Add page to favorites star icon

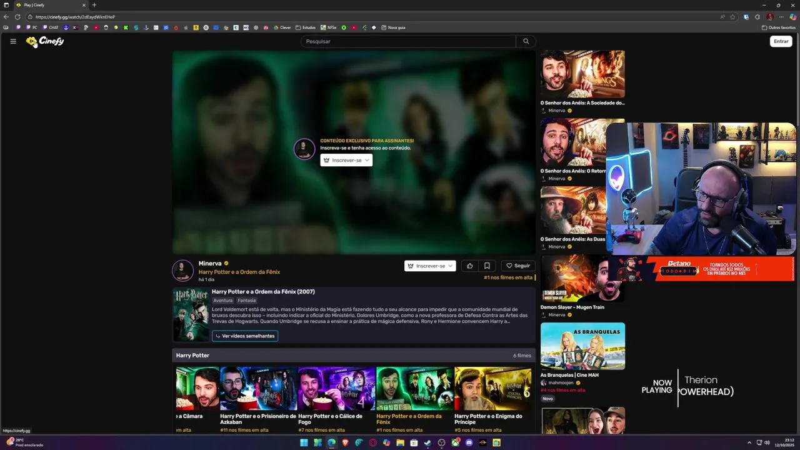(732, 17)
